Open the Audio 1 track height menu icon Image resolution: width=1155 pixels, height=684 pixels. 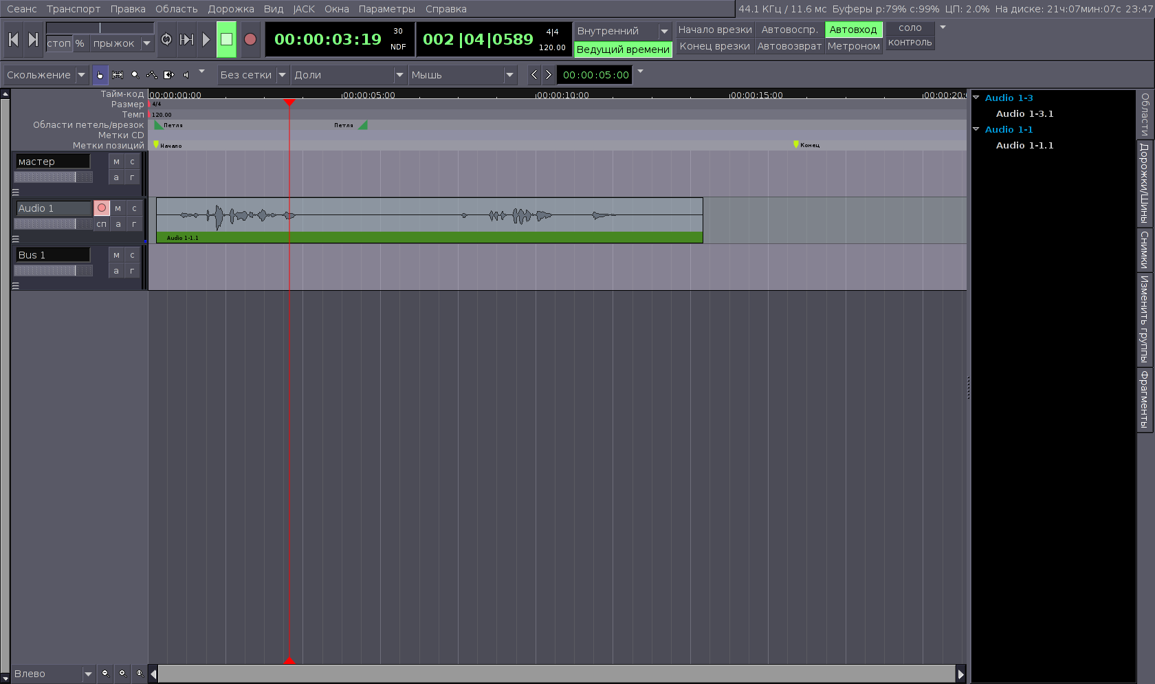(16, 239)
